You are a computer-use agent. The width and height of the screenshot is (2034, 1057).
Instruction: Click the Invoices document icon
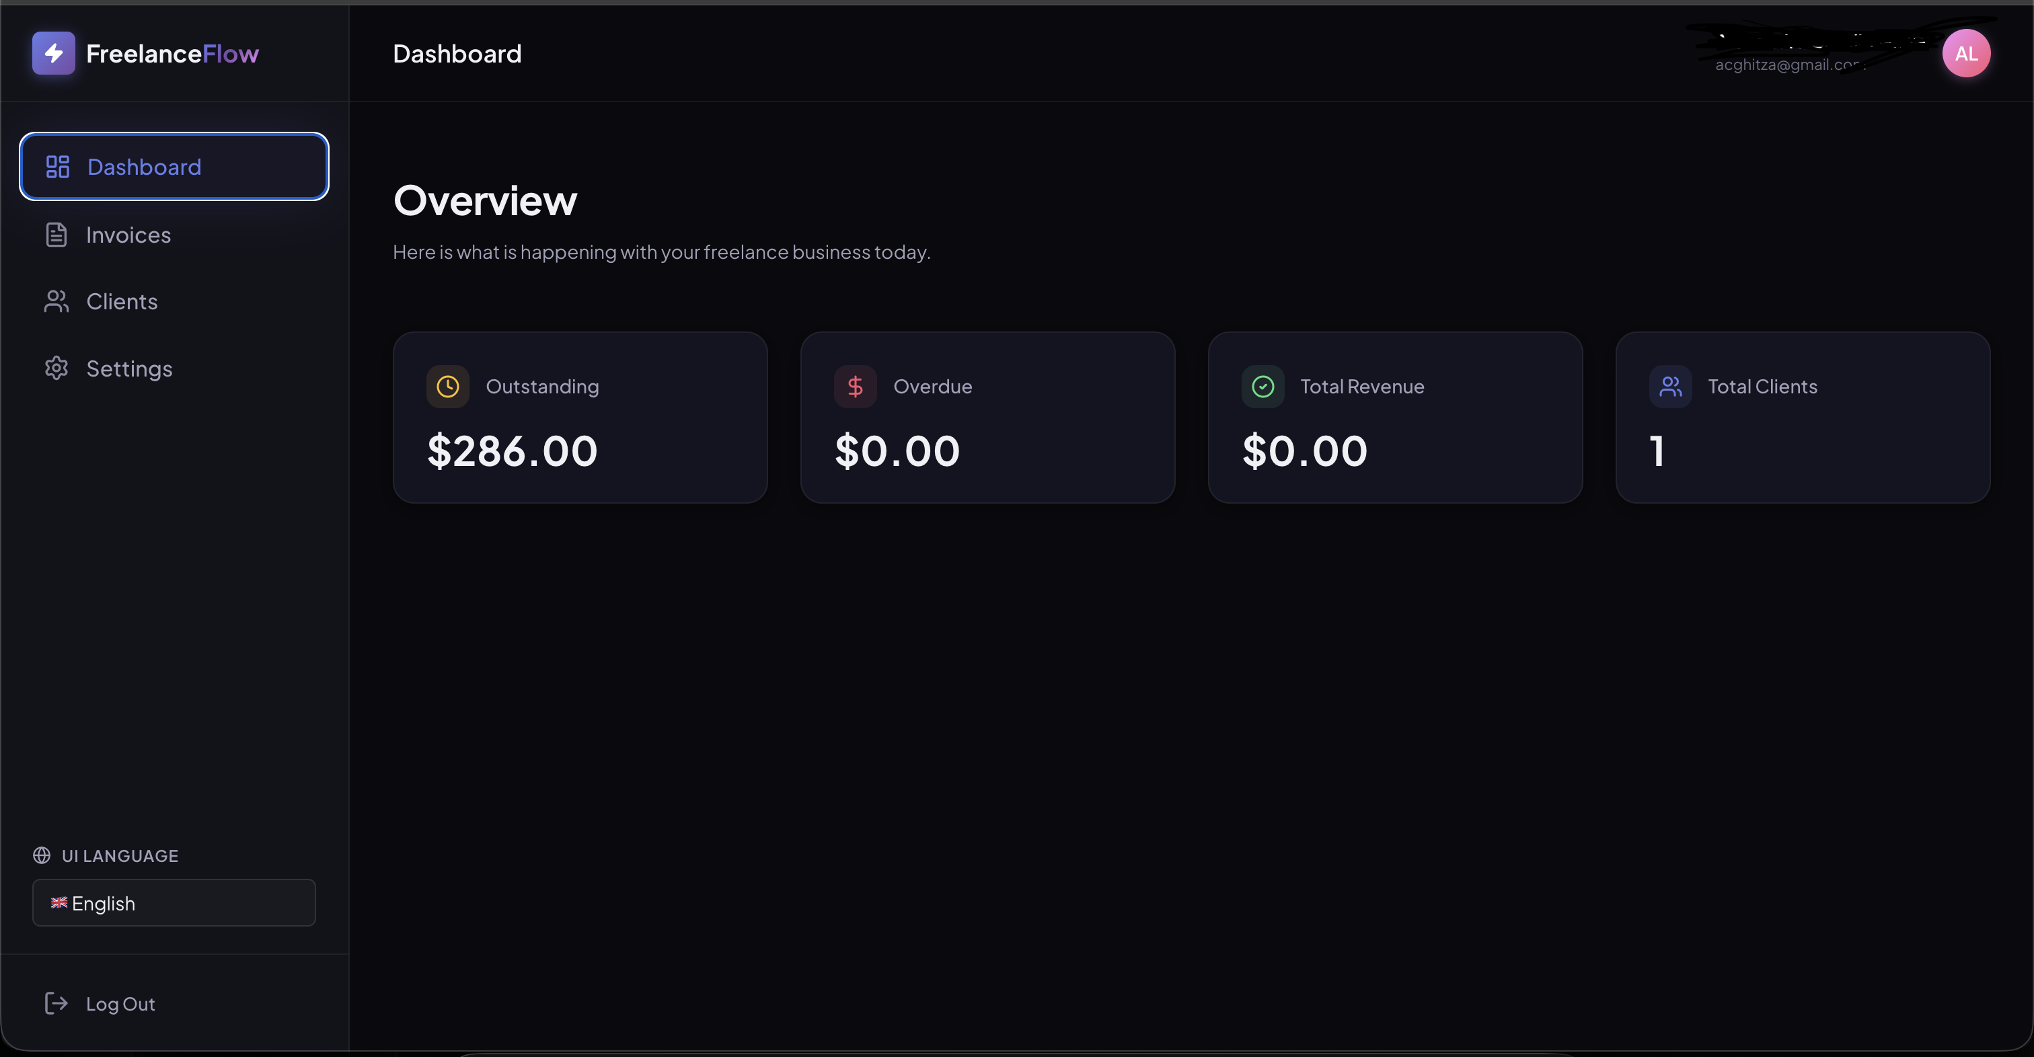[x=56, y=235]
